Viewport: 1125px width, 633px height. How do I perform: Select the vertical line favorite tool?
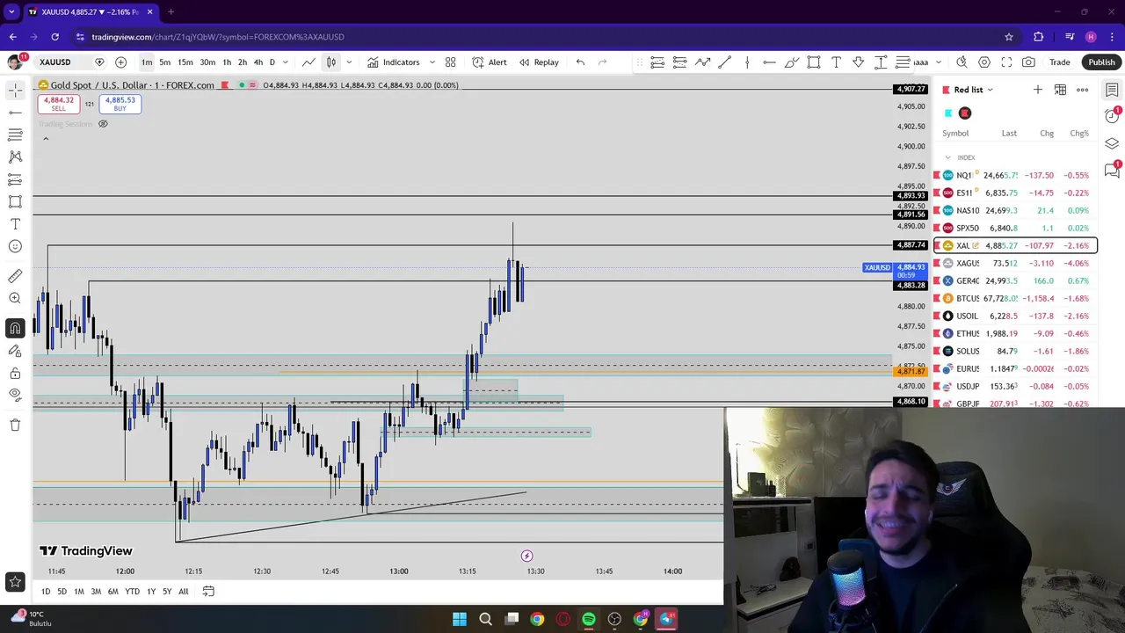tap(747, 62)
